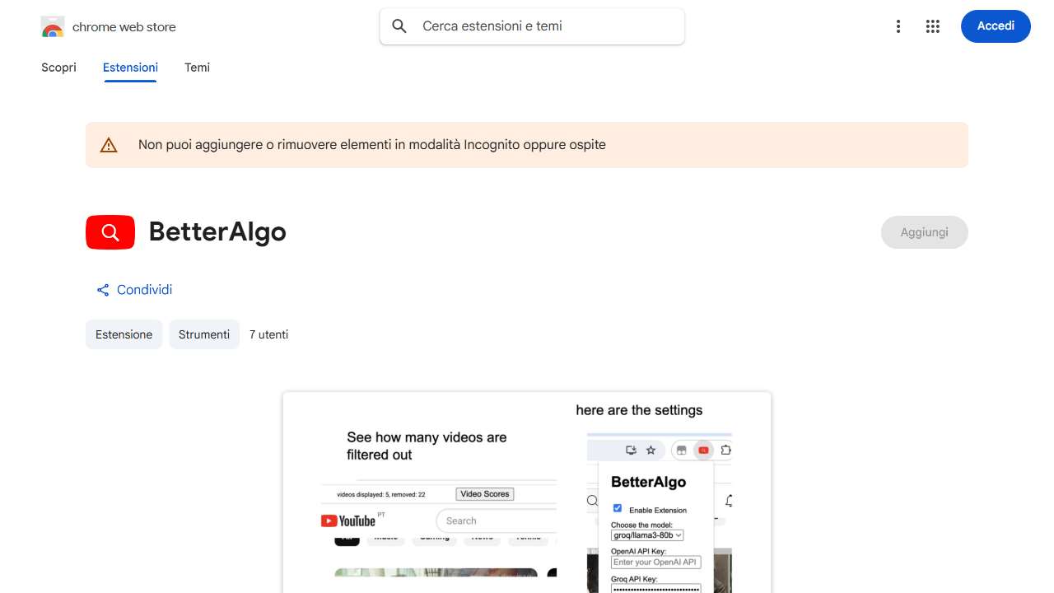The width and height of the screenshot is (1054, 593).
Task: Select the Strumenti category chip
Action: point(204,334)
